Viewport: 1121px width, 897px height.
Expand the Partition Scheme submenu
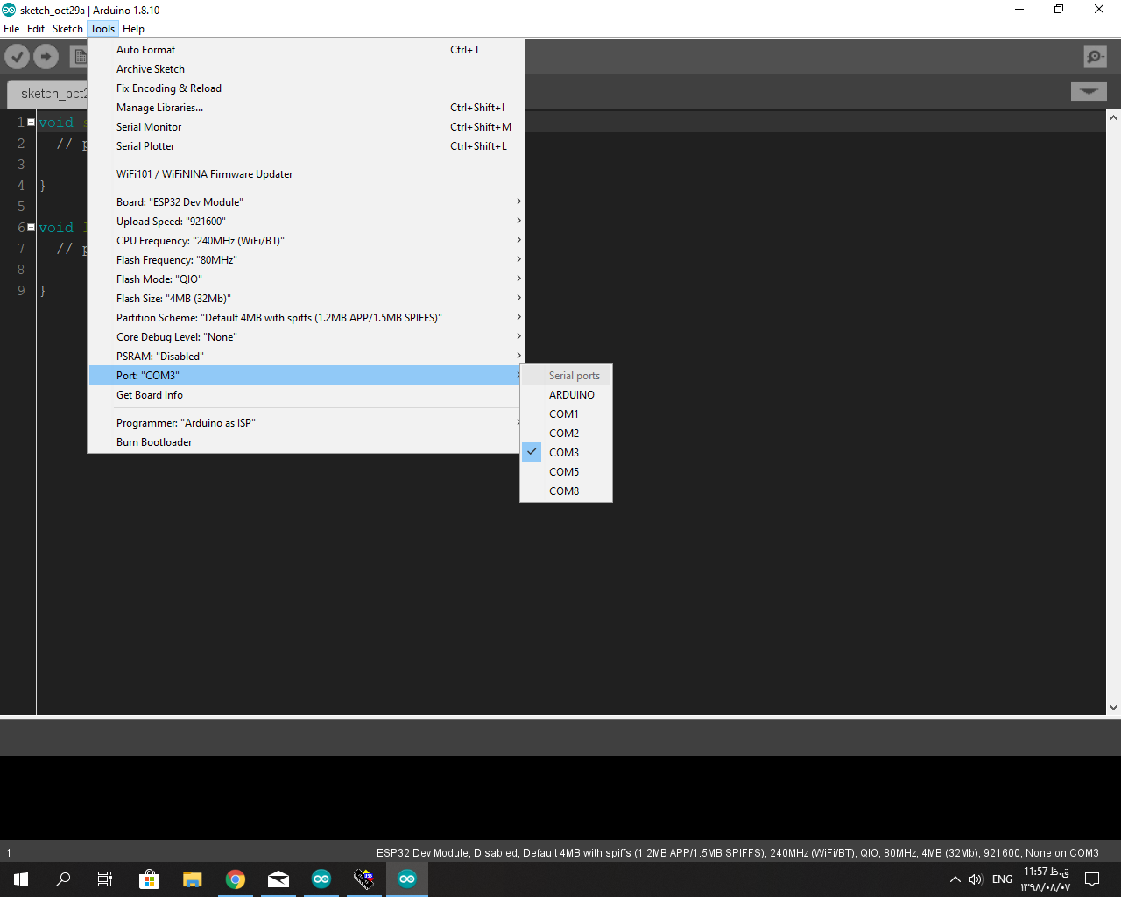(x=306, y=318)
